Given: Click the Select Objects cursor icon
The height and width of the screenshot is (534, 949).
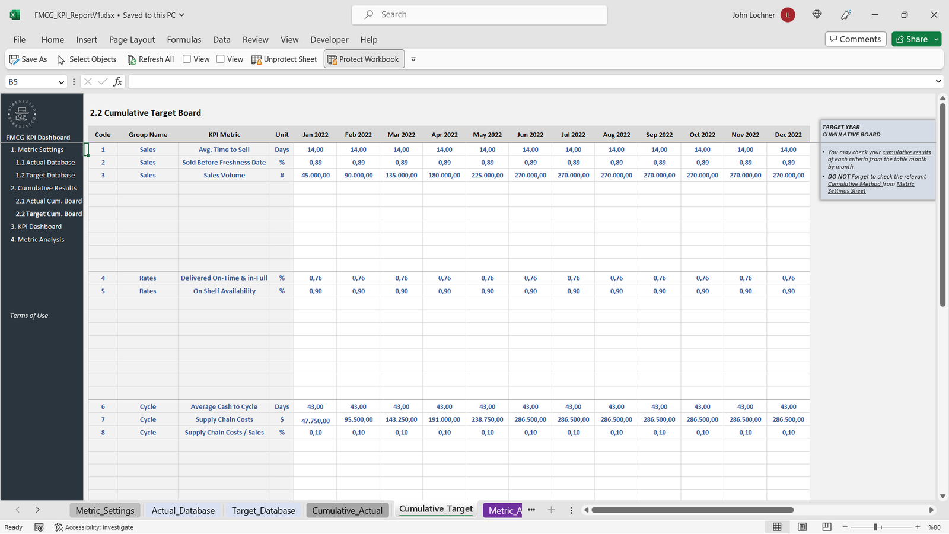Looking at the screenshot, I should [61, 59].
